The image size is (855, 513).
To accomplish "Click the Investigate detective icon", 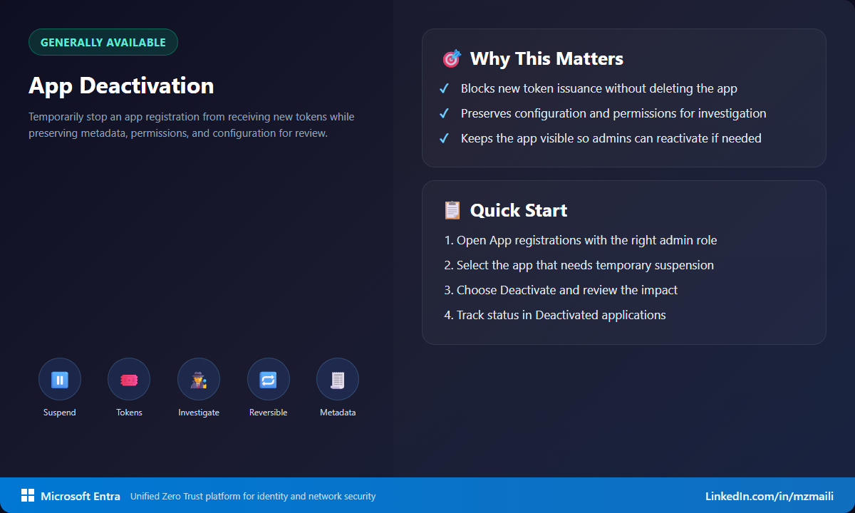I will click(199, 380).
